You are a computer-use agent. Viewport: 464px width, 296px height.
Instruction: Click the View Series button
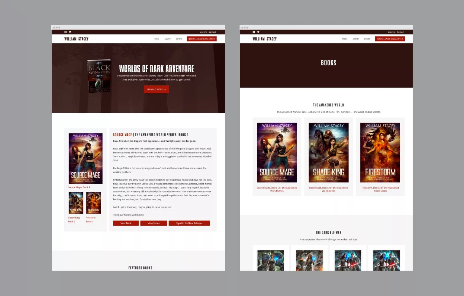click(153, 223)
